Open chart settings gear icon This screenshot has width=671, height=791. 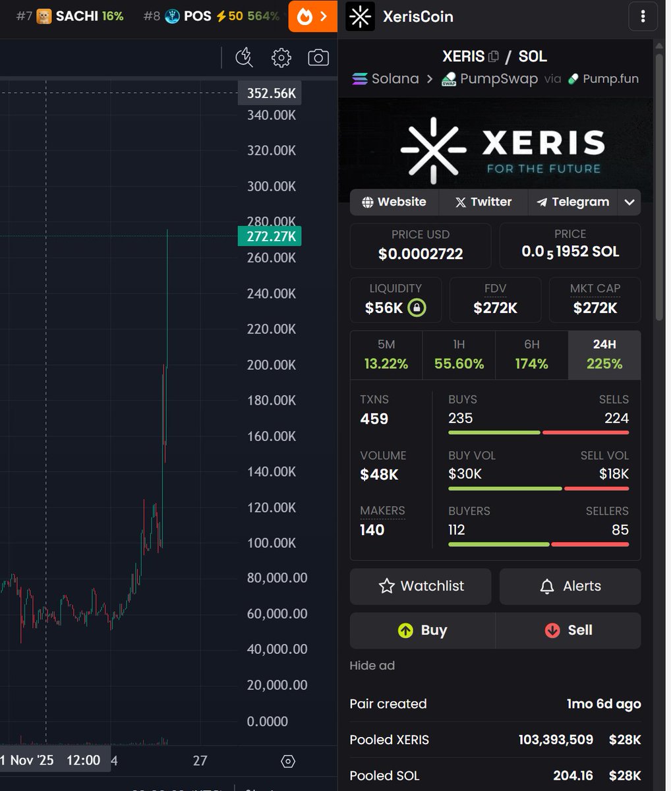(x=281, y=58)
